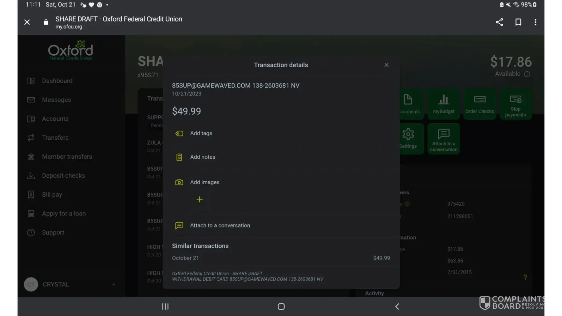Open Add notes option
Screen dimensions: 562x316
coord(202,157)
